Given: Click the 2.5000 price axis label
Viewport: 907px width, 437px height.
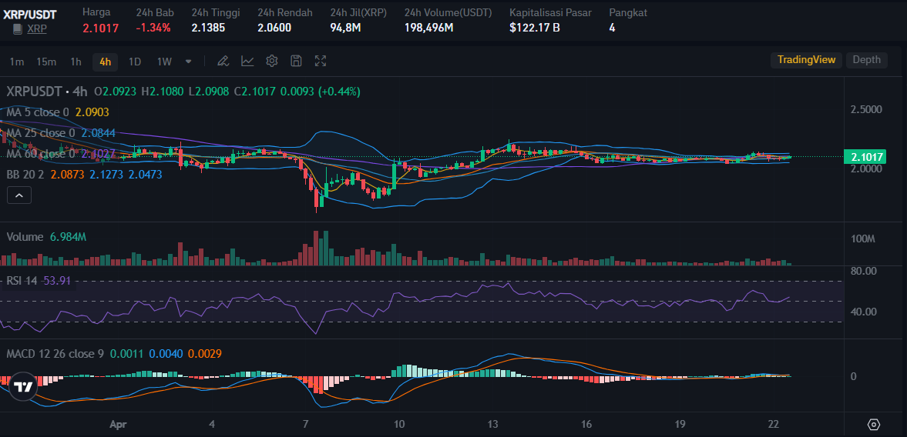Looking at the screenshot, I should (x=866, y=110).
